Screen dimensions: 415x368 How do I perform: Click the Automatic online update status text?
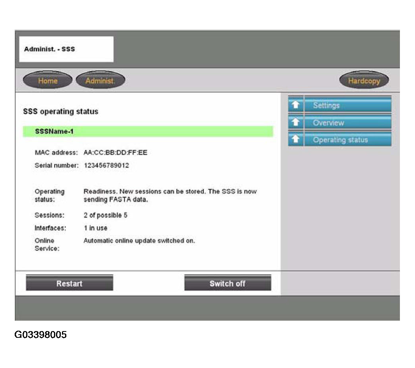139,241
